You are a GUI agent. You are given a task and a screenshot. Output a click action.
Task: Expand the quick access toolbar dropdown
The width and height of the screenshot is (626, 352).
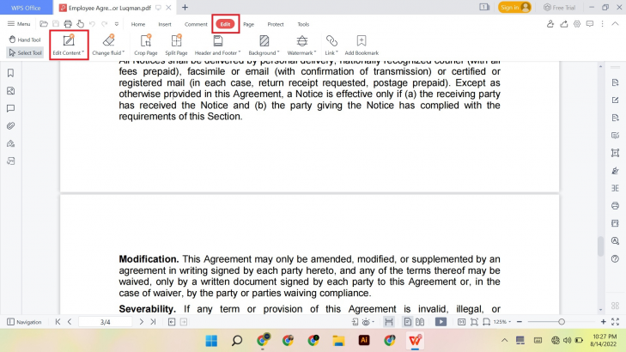tap(117, 24)
